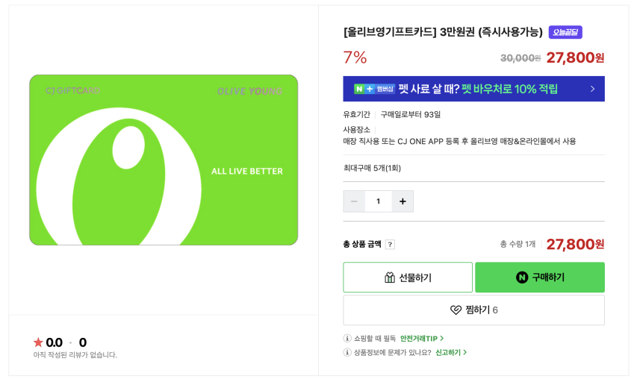Screen dimensions: 634x382
Task: Click the heart icon to 찜하기
Action: (456, 310)
